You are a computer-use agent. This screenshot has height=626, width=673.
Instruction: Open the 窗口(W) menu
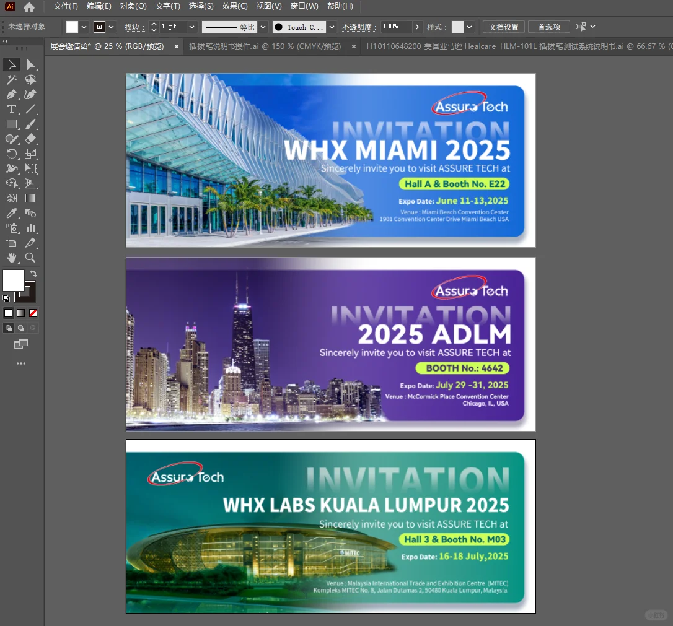(304, 6)
